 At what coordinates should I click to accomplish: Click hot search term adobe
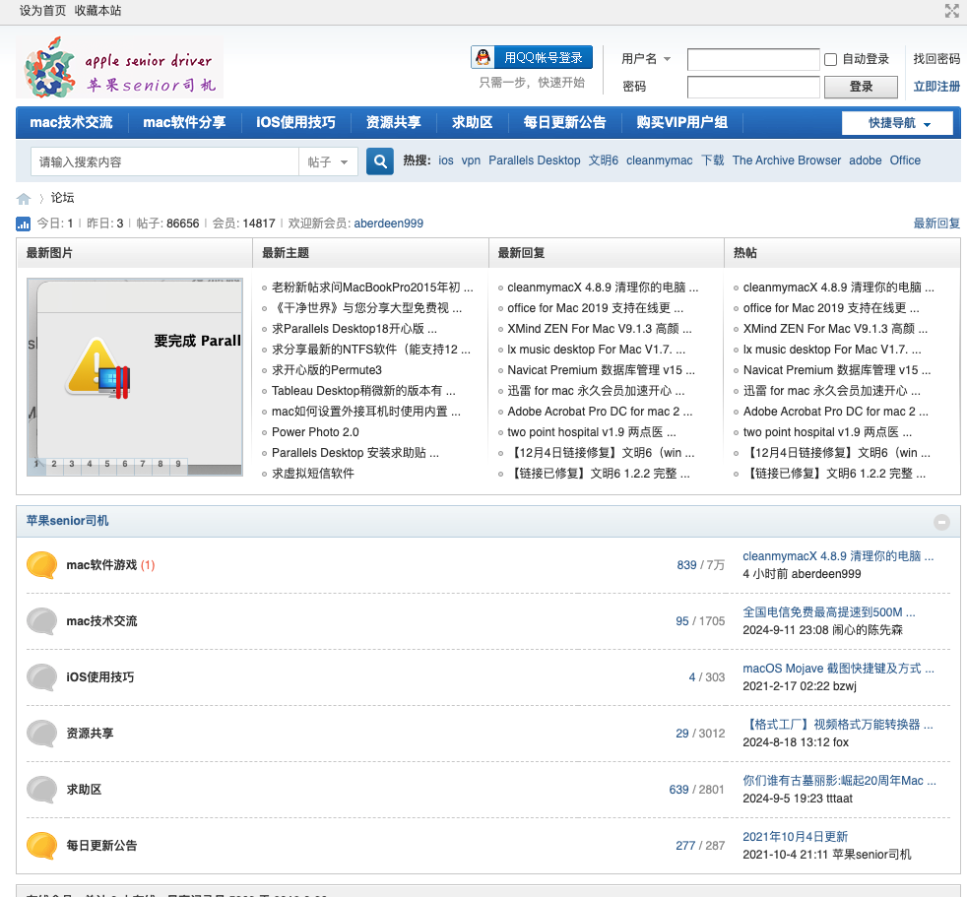click(x=866, y=160)
